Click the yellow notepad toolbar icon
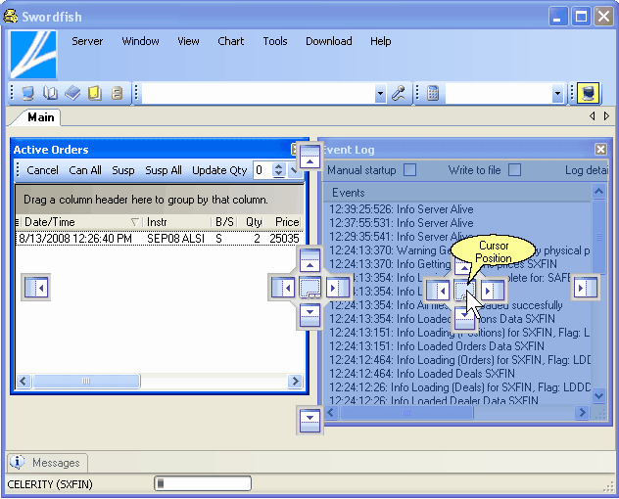619x499 pixels. coord(95,94)
